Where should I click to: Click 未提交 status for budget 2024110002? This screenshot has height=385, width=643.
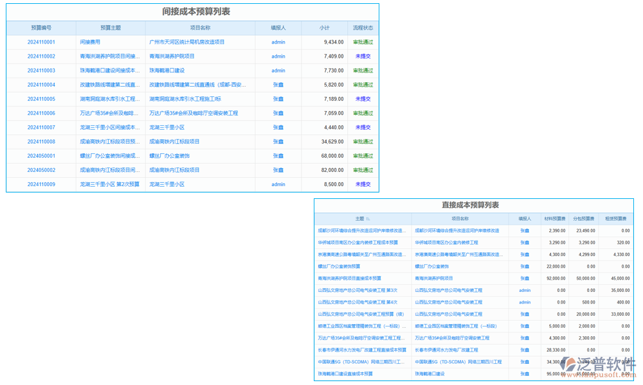(x=363, y=56)
